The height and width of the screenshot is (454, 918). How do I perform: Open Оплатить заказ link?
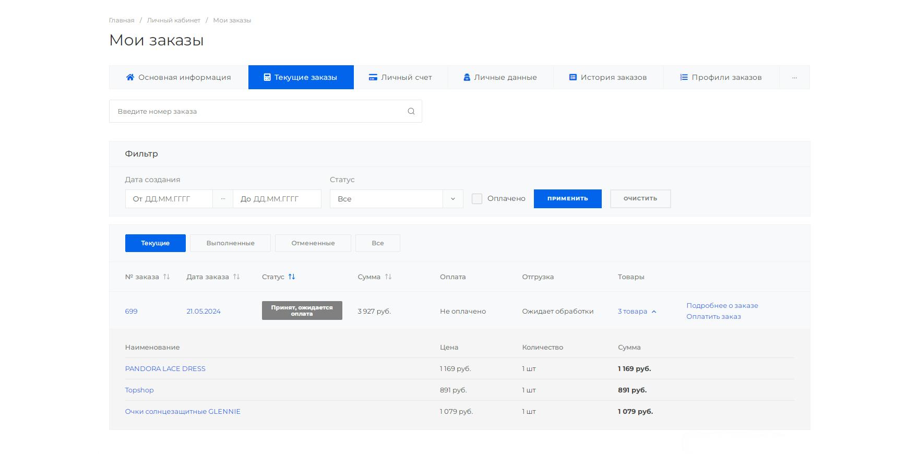point(713,317)
